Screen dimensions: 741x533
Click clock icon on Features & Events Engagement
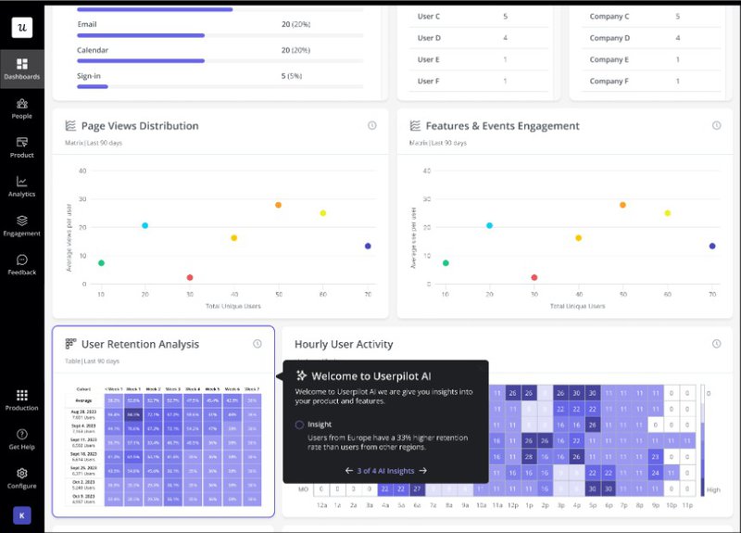(x=716, y=126)
